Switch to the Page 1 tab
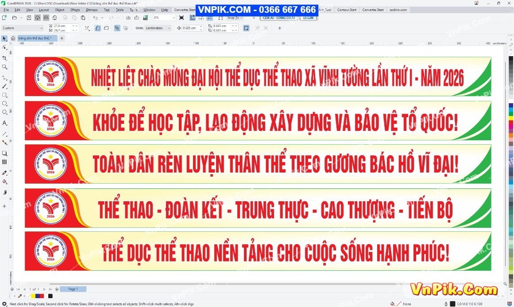The image size is (514, 307). (73, 289)
